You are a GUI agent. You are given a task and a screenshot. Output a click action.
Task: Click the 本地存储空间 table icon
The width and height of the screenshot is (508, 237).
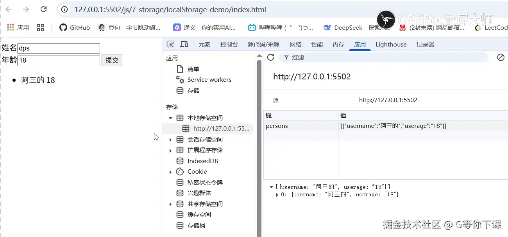[x=180, y=118]
